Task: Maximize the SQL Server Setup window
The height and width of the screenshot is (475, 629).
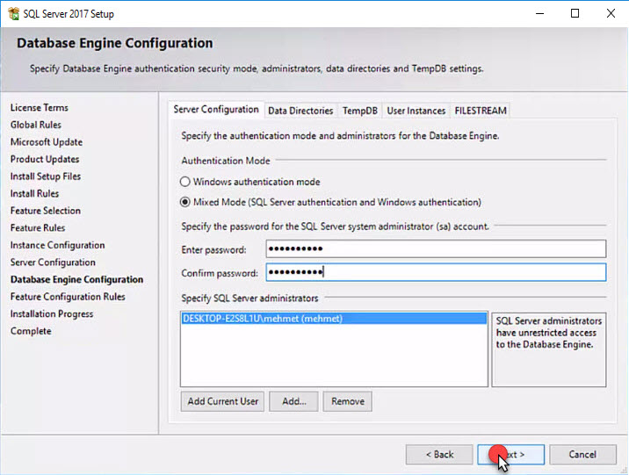Action: click(x=575, y=14)
